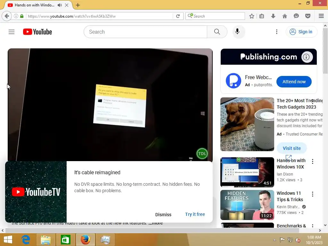
Task: Click the Visit site button
Action: pos(291,148)
